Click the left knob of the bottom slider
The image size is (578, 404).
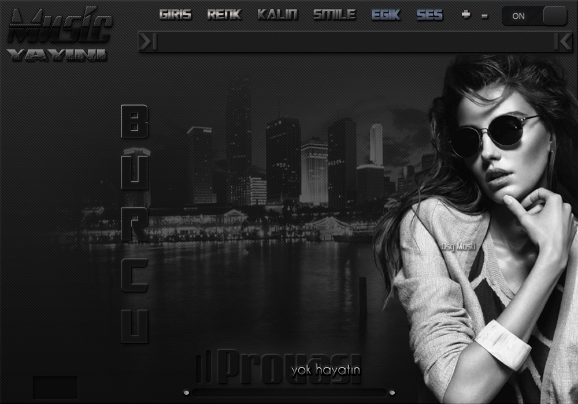tap(186, 392)
